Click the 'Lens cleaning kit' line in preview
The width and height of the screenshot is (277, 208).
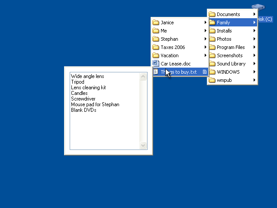88,88
